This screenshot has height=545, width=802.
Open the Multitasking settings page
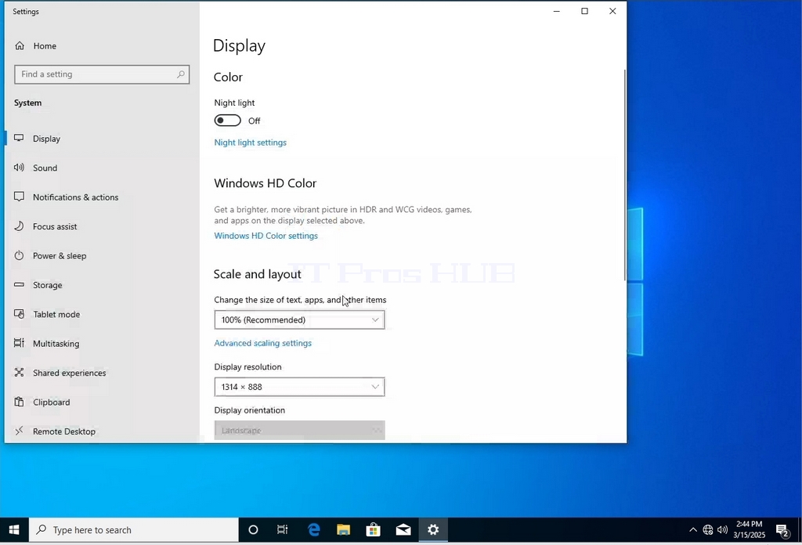click(56, 344)
